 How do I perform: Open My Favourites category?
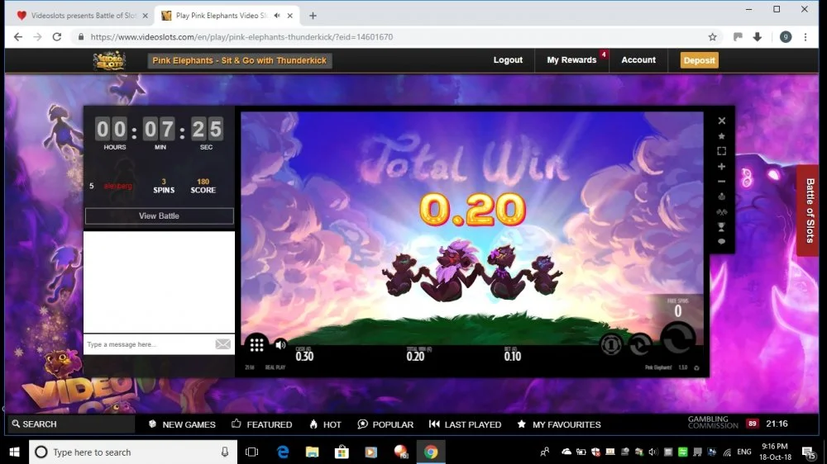click(559, 424)
